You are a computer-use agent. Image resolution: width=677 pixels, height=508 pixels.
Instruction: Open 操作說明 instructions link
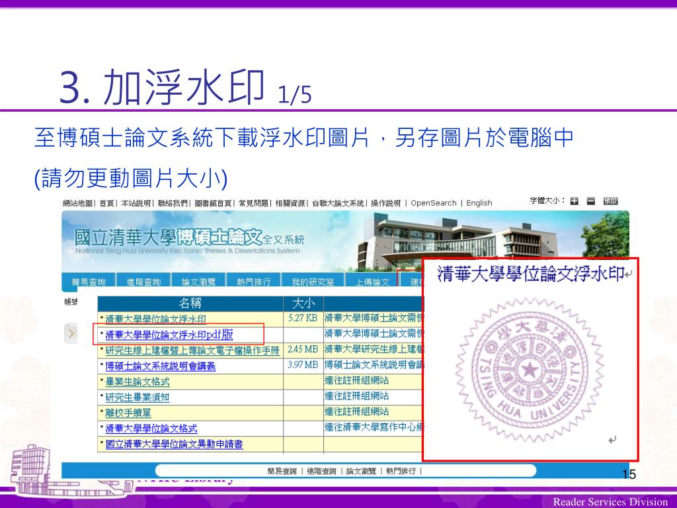(385, 203)
